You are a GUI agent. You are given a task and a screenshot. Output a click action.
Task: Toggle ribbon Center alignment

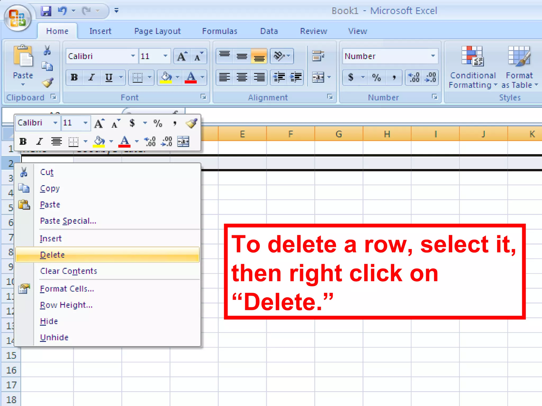coord(242,77)
